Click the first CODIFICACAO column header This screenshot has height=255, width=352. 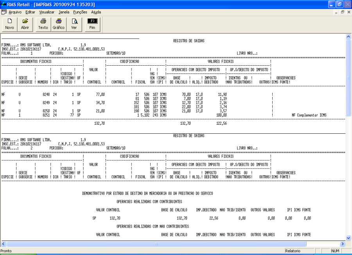click(129, 61)
